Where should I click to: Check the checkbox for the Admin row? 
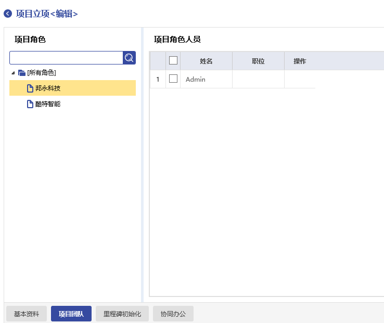tap(173, 79)
